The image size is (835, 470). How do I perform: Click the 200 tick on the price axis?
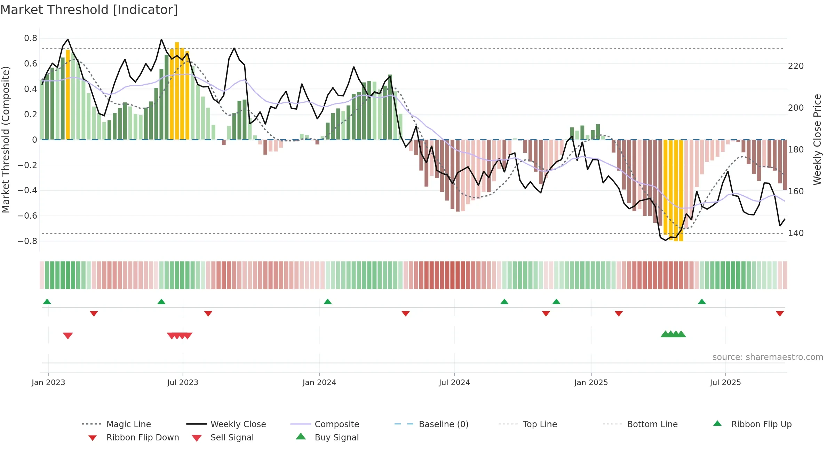tap(796, 108)
